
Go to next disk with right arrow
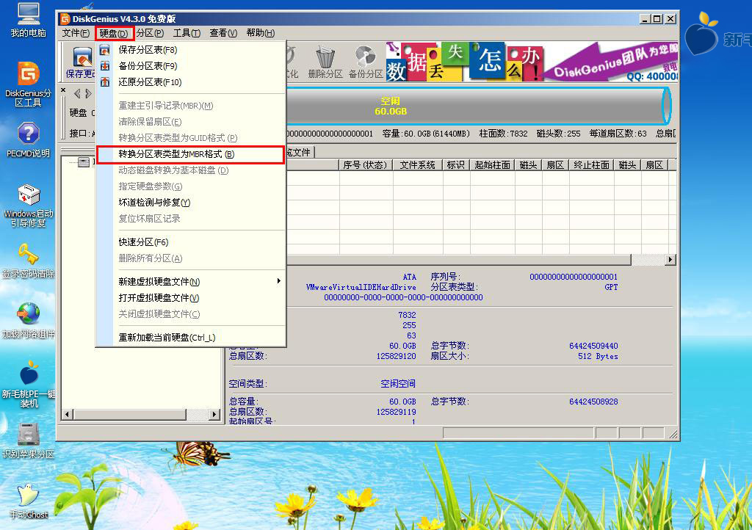click(88, 93)
